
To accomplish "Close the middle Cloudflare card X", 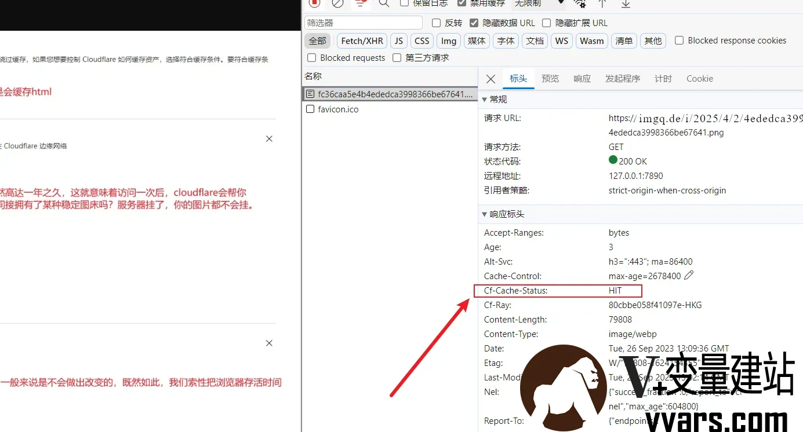I will click(269, 139).
